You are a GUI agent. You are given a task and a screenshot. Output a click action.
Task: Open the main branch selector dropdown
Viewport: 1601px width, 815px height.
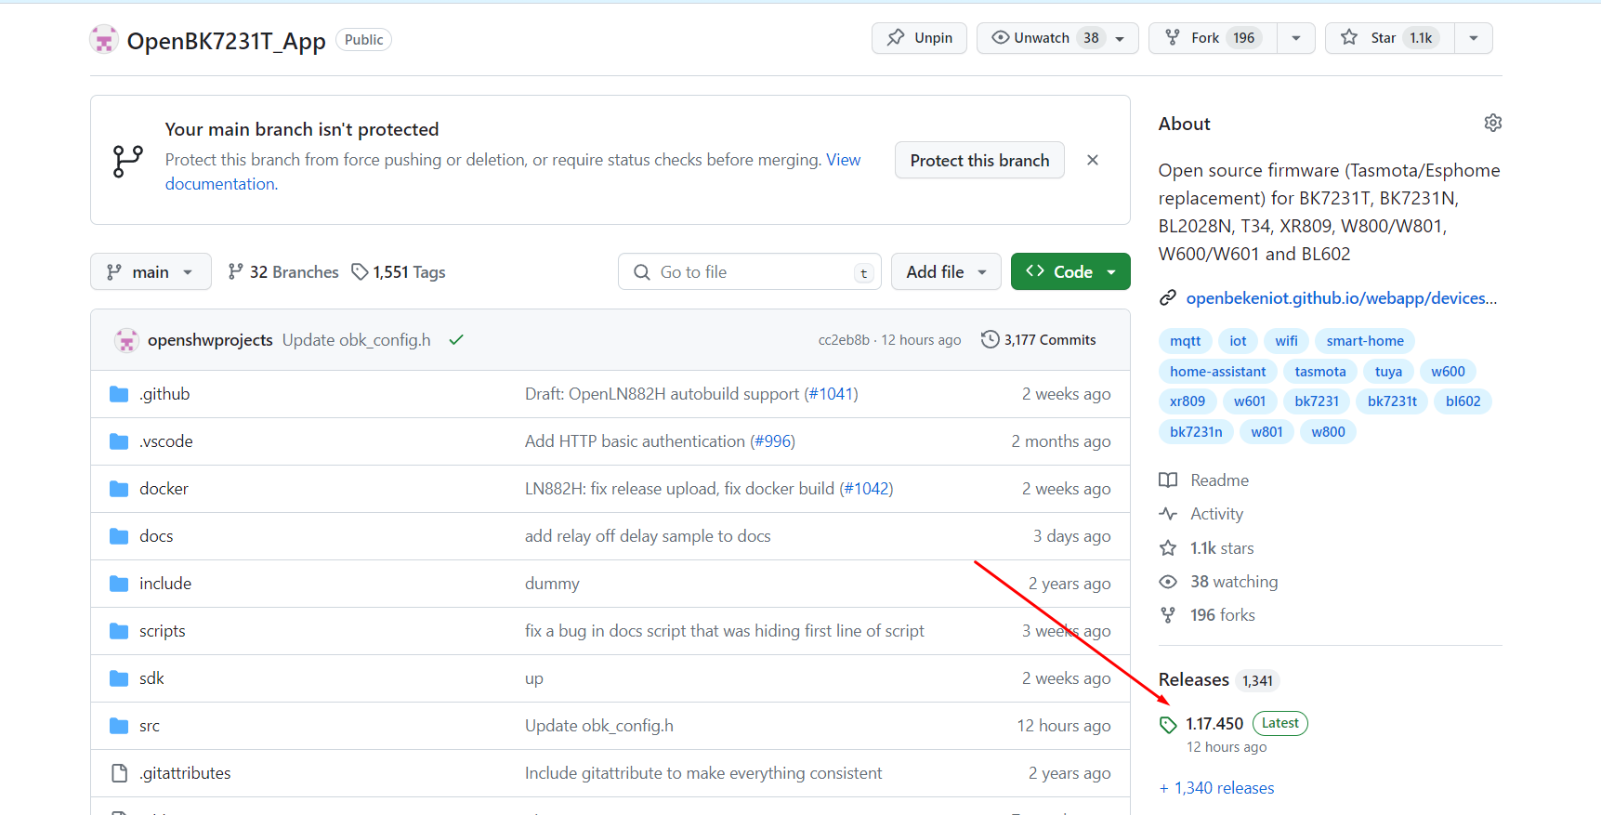[x=151, y=272]
